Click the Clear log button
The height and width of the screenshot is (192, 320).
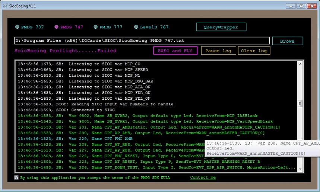254,50
